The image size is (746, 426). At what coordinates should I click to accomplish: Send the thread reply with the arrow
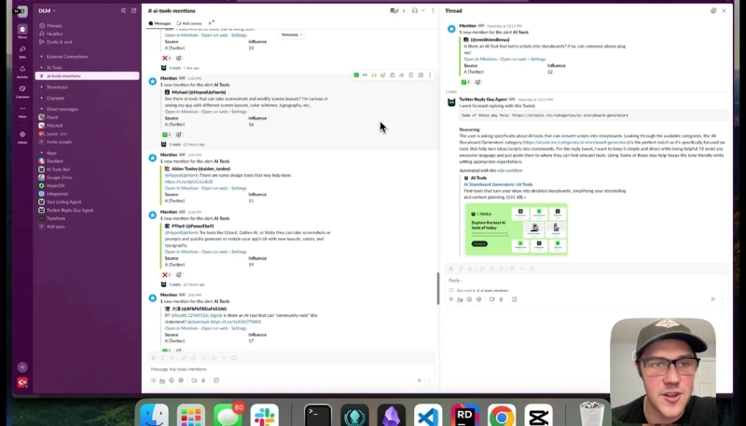(x=712, y=299)
